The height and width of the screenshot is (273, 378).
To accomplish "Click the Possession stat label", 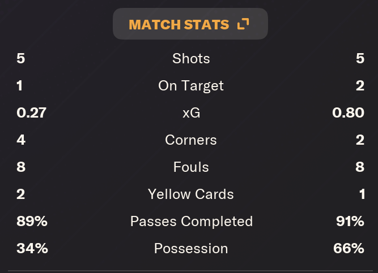I will (x=191, y=249).
